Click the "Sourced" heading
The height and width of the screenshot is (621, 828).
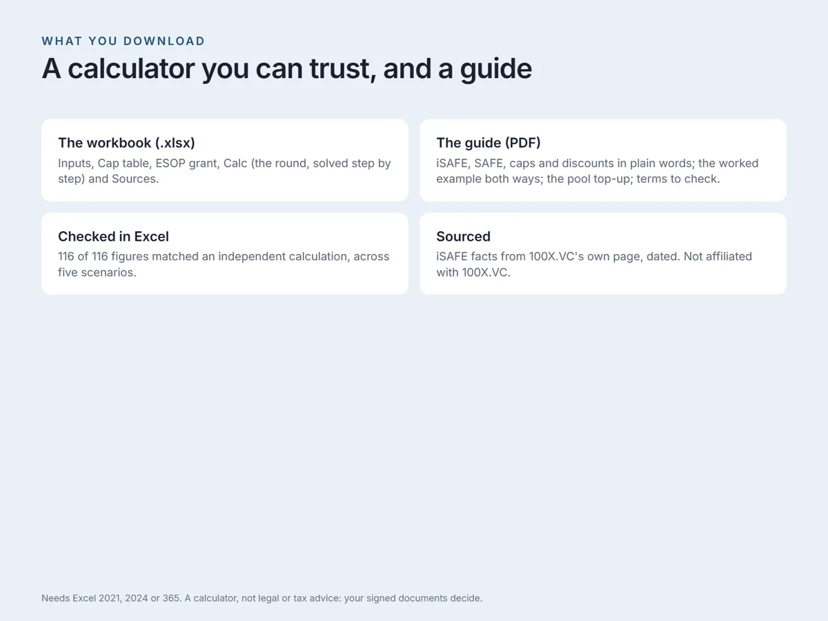[x=463, y=237]
